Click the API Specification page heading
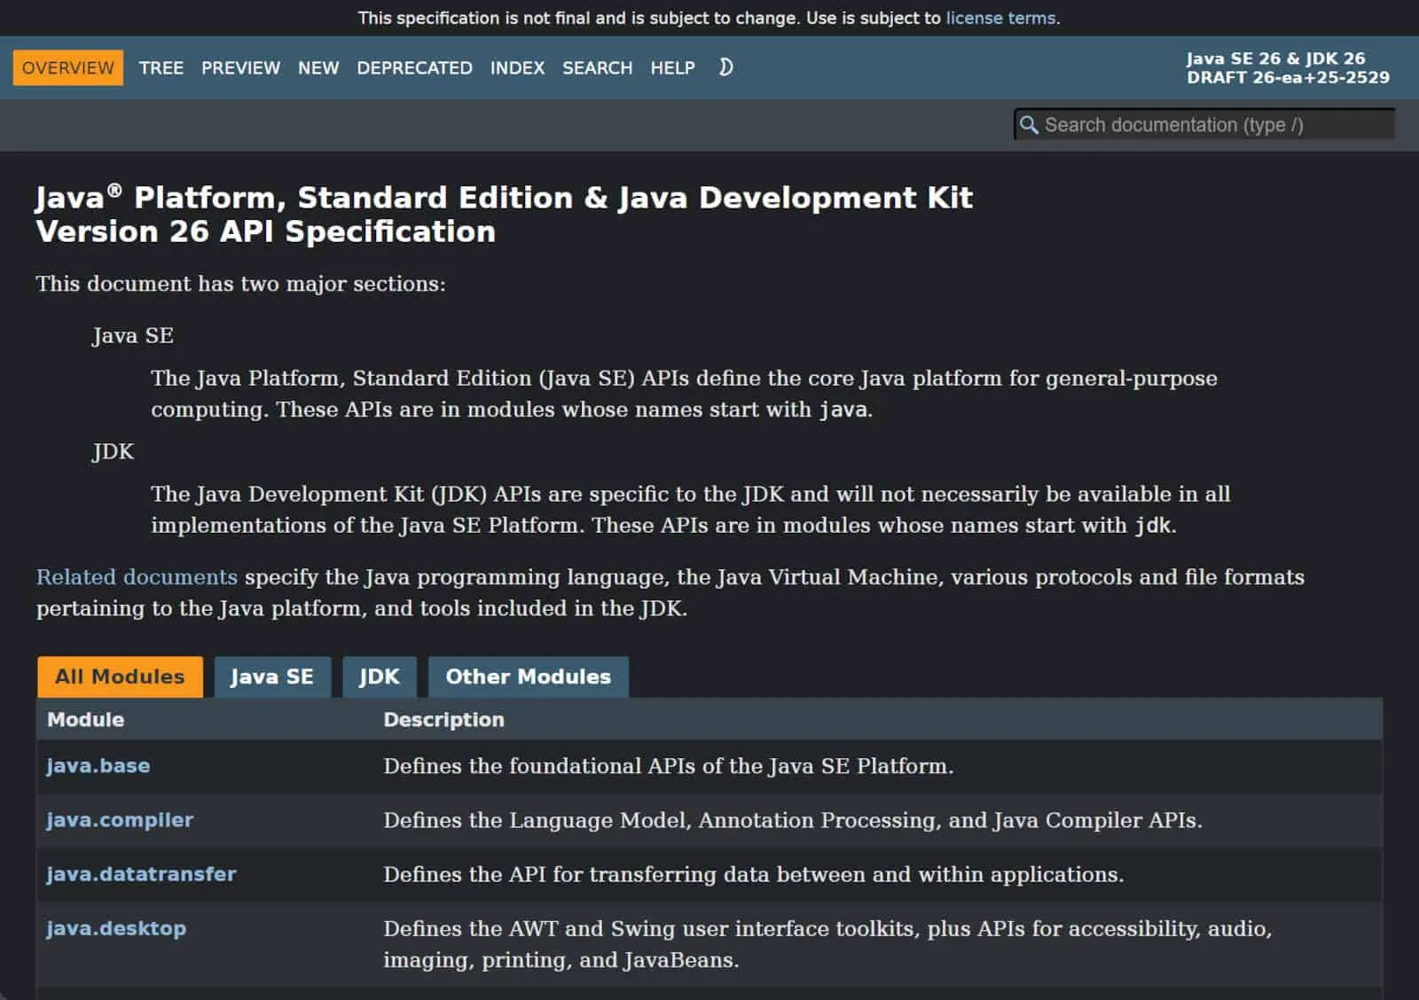The width and height of the screenshot is (1419, 1000). (x=504, y=215)
